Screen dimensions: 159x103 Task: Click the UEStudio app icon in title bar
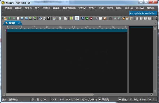[3, 3]
